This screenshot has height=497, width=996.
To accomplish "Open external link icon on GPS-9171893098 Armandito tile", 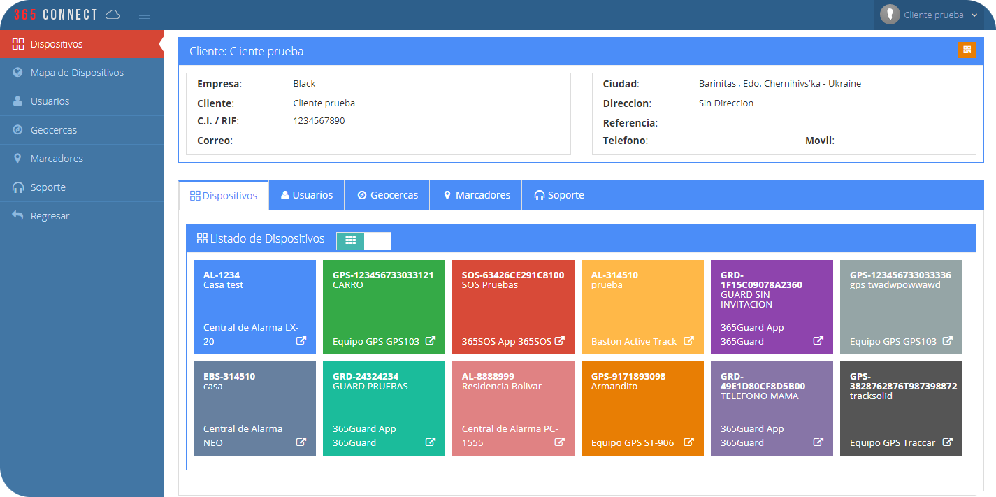I will [x=688, y=442].
